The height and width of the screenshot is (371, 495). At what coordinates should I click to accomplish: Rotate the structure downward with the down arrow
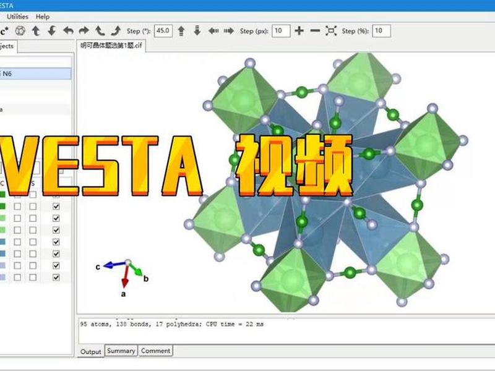tap(52, 31)
